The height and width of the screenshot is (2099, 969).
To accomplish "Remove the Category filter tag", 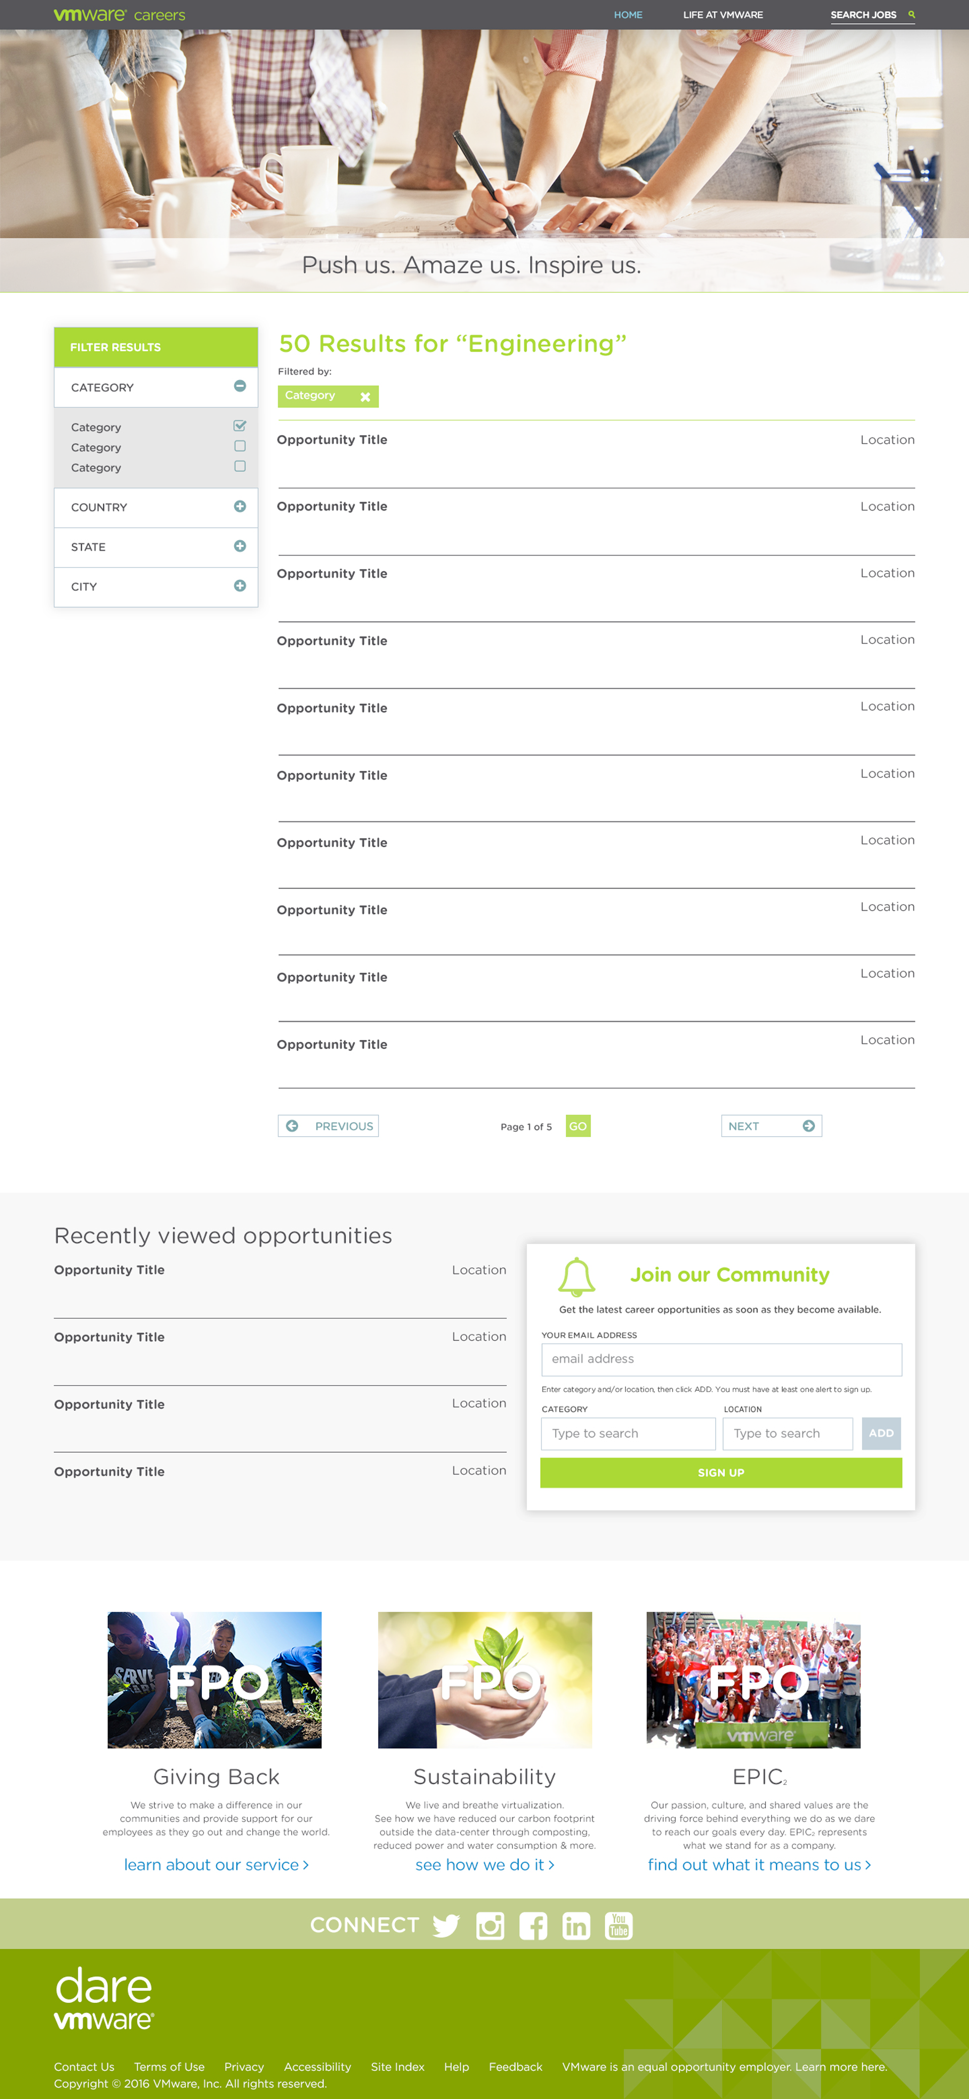I will coord(365,397).
